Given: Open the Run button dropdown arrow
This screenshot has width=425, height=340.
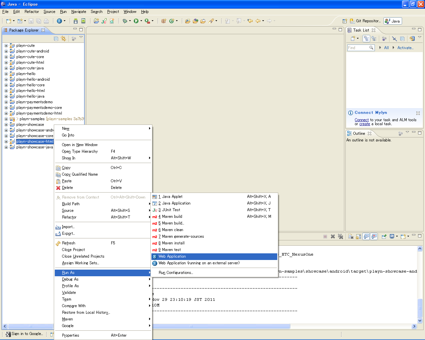Looking at the screenshot, I should click(141, 21).
